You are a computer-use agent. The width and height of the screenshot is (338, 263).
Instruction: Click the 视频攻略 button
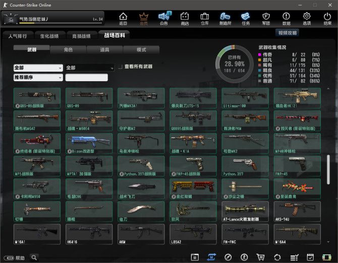click(288, 33)
